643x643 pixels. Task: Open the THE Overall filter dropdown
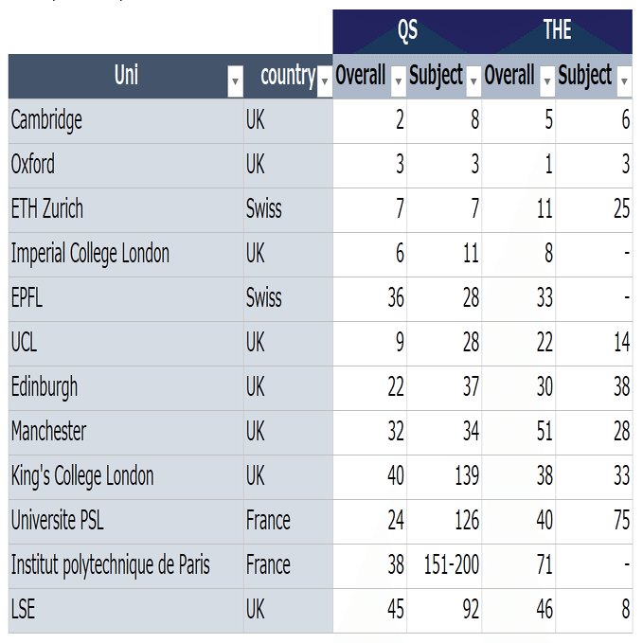(546, 82)
